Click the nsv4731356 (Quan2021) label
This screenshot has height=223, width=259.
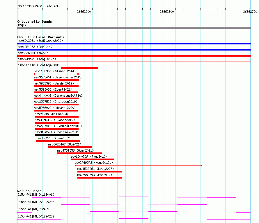pos(75,150)
